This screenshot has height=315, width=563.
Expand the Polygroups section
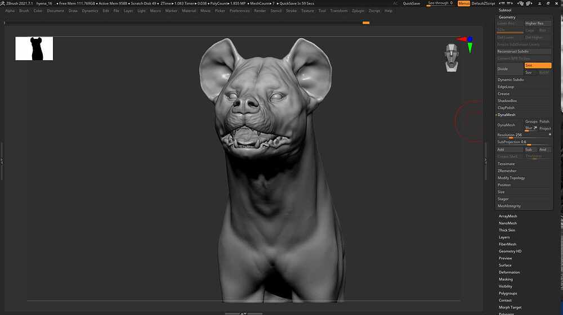click(x=508, y=294)
